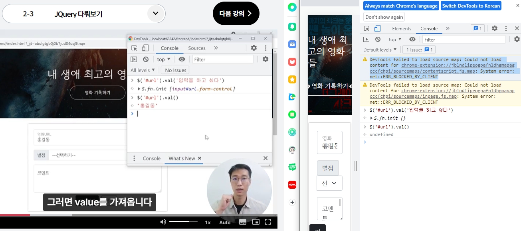521x231 pixels.
Task: Open the Default levels dropdown
Action: 380,49
